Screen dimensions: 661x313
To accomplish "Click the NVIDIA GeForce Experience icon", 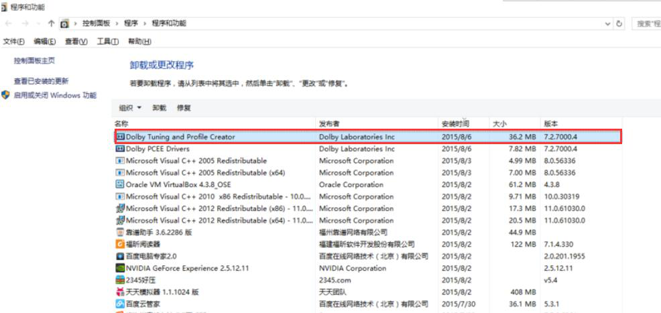I will click(121, 268).
